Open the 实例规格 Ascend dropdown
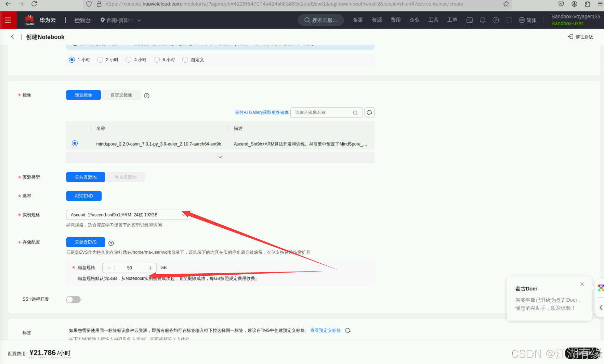 [128, 215]
